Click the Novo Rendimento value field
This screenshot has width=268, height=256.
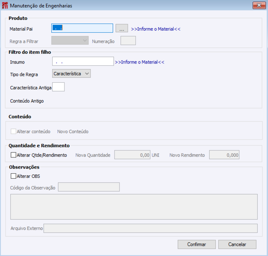click(224, 155)
